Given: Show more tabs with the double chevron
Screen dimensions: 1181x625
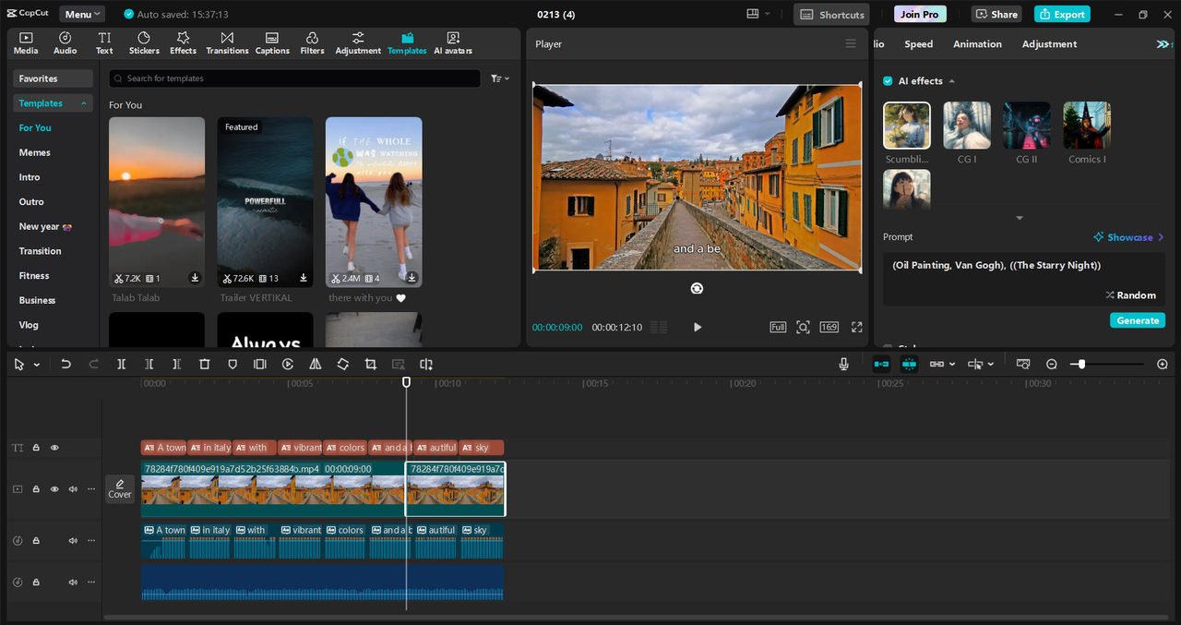Looking at the screenshot, I should click(x=1163, y=44).
